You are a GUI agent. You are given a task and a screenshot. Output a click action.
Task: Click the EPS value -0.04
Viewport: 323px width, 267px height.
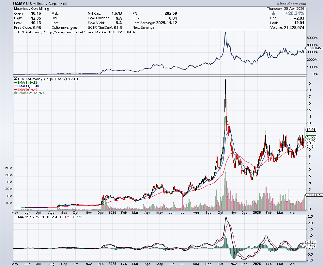(172, 18)
